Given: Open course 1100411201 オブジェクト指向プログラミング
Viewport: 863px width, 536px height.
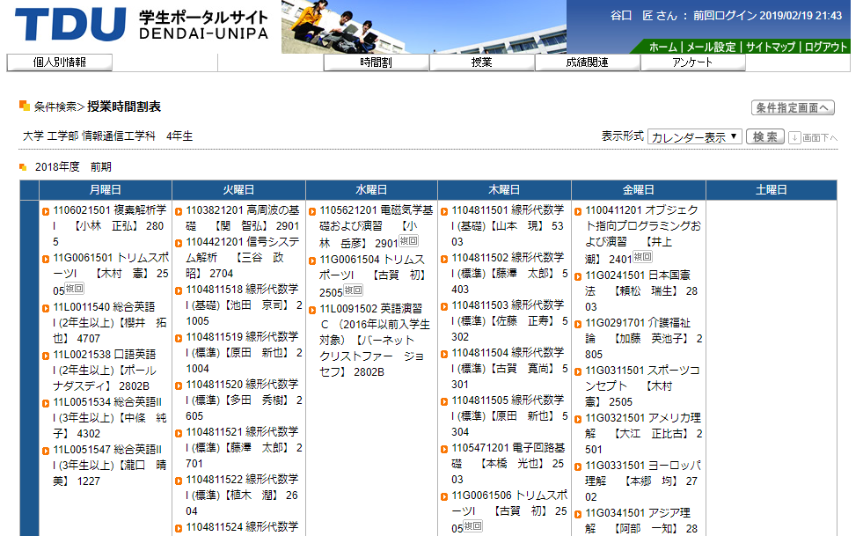Looking at the screenshot, I should pos(643,234).
